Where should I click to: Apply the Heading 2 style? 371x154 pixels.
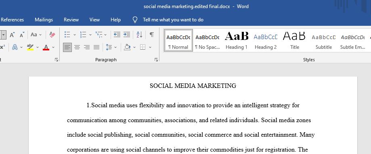click(266, 40)
